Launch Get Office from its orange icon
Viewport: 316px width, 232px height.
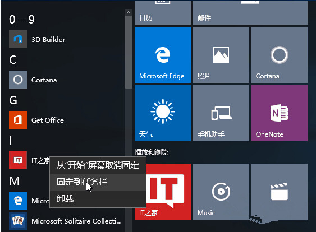[18, 120]
